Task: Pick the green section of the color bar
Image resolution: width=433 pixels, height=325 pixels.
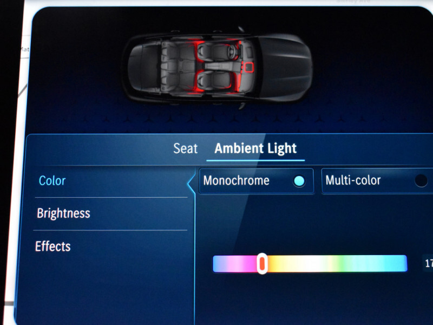Action: 341,264
